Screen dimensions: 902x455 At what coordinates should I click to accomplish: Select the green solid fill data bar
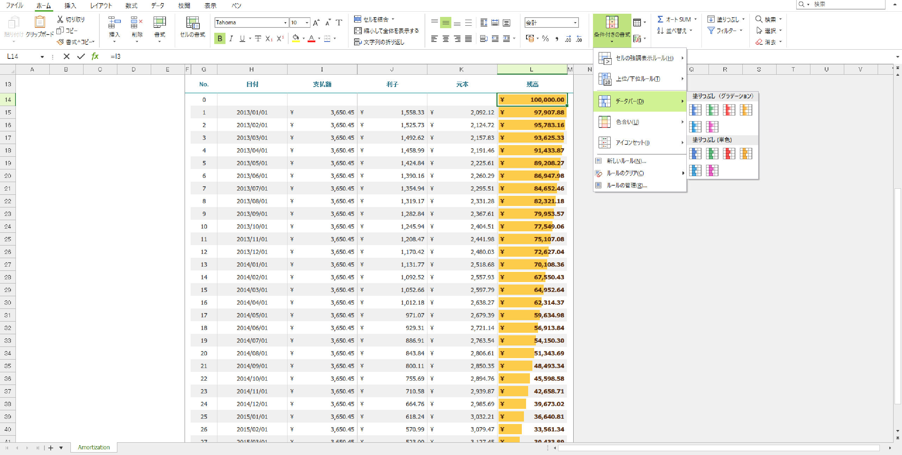coord(712,154)
